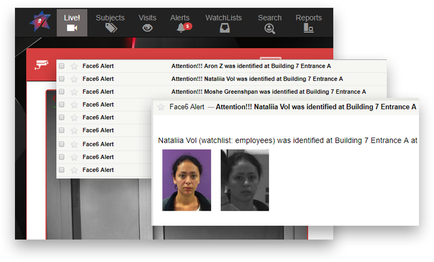
Task: Click the Face6 star logo
Action: [40, 22]
